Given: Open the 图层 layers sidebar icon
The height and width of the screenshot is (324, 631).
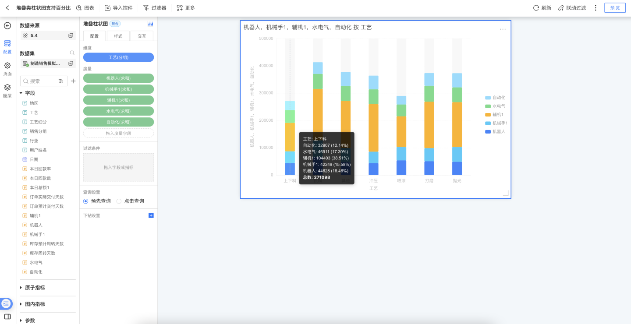Looking at the screenshot, I should point(7,91).
